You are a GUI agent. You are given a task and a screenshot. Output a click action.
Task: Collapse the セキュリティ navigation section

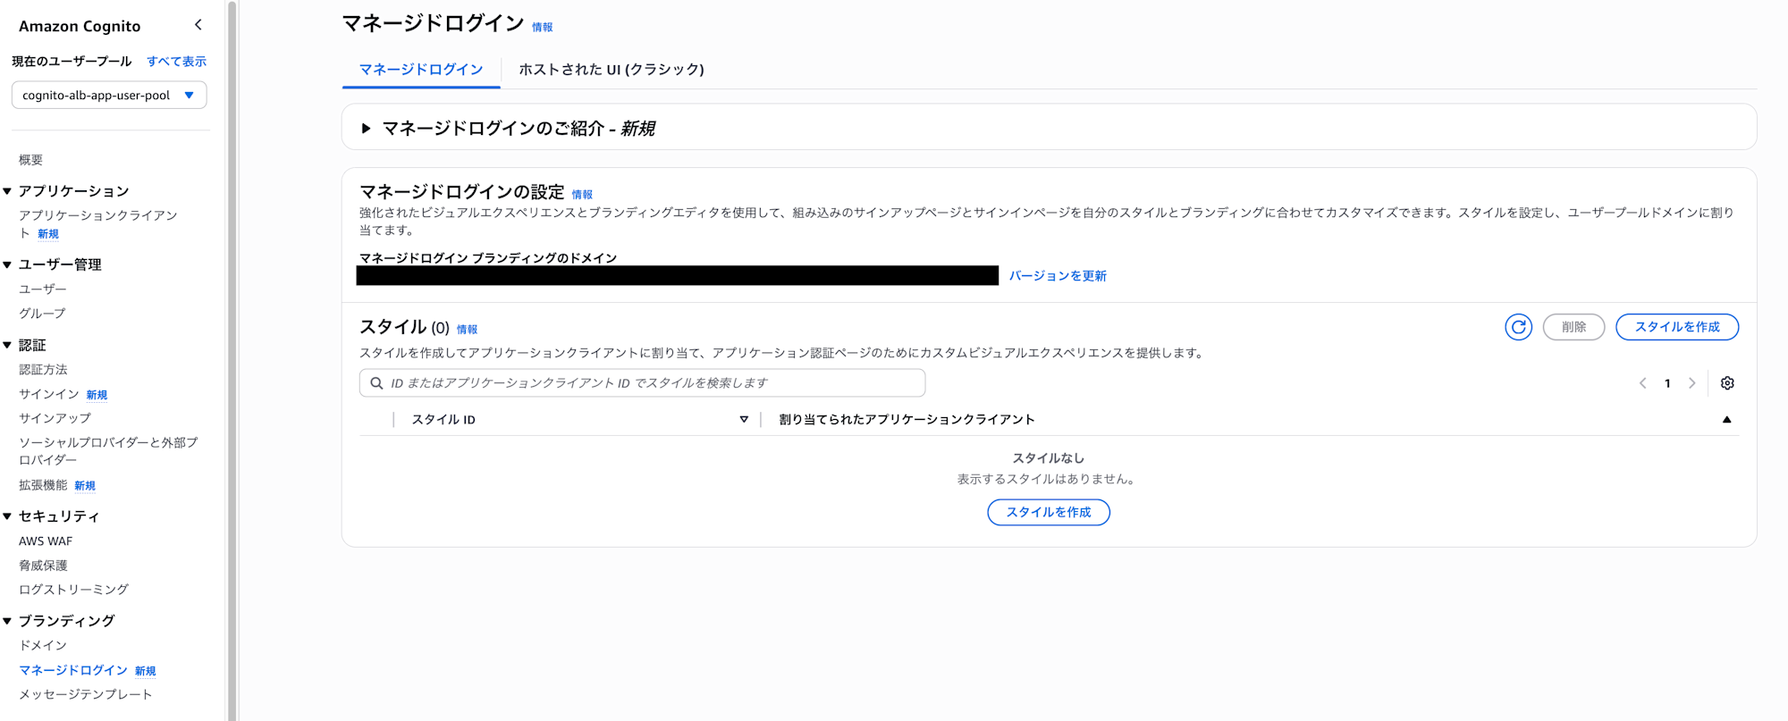tap(7, 516)
